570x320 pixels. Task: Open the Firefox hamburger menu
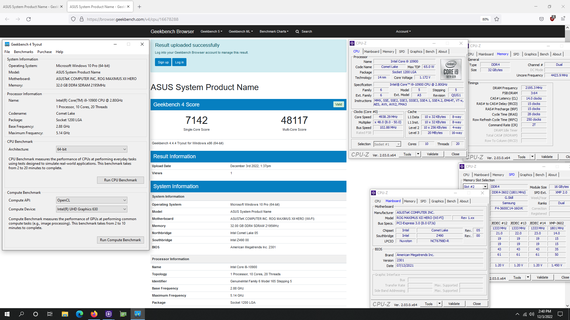[x=563, y=19]
